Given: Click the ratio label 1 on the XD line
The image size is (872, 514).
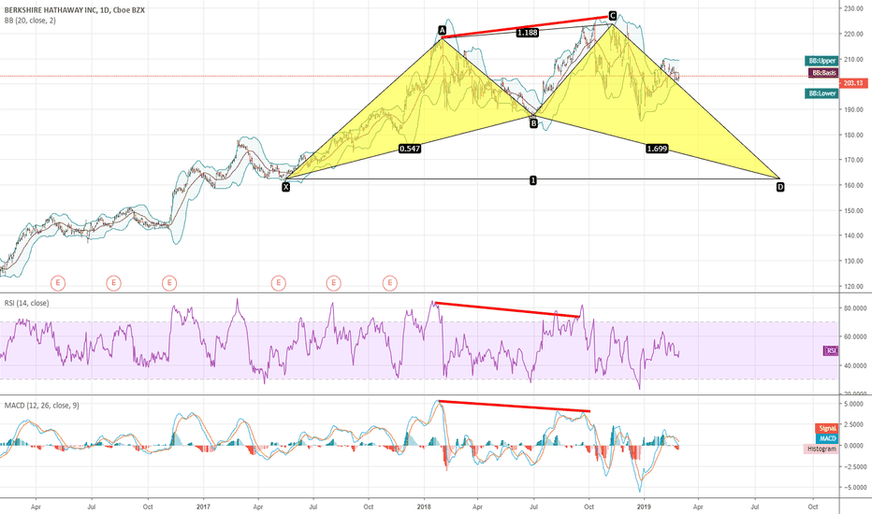Looking at the screenshot, I should click(x=532, y=180).
